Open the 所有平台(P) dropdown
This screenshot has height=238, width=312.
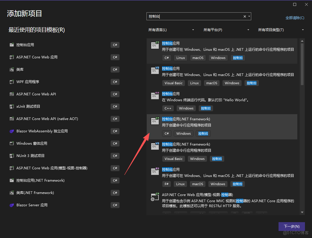pos(227,30)
